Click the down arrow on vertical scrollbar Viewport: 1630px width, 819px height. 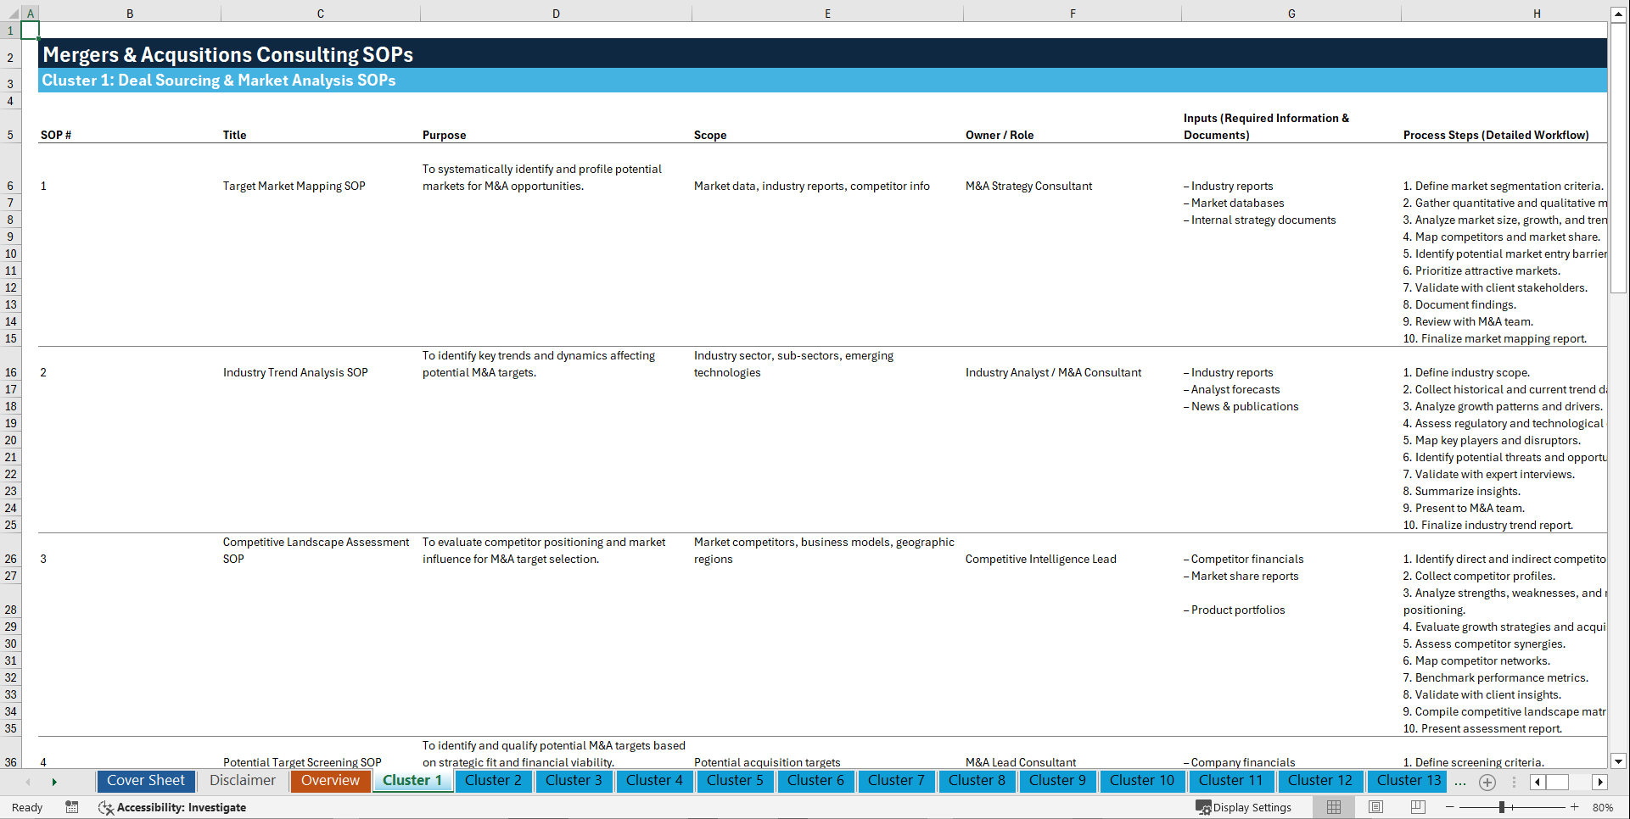pyautogui.click(x=1619, y=761)
